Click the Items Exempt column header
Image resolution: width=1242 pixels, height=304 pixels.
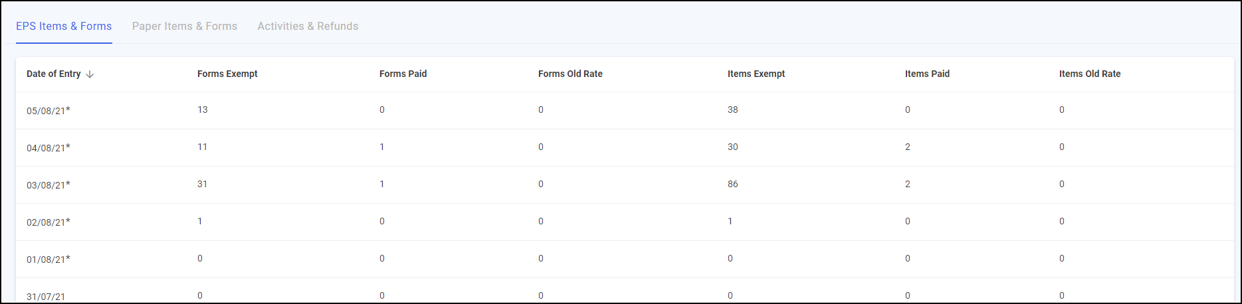pos(756,74)
